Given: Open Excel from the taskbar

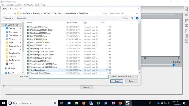Looking at the screenshot, I should tap(98, 103).
